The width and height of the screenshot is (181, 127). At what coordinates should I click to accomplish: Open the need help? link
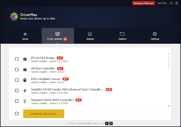tap(162, 3)
